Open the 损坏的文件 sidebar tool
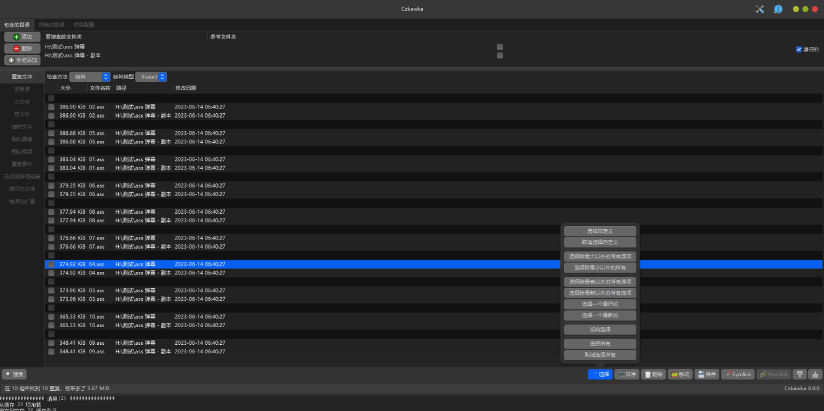 point(22,189)
